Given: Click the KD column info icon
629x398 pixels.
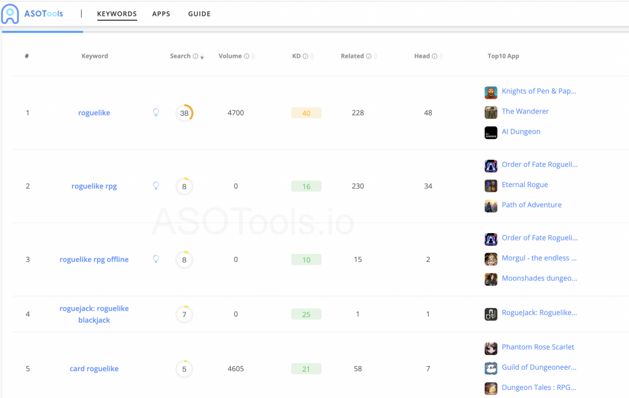Looking at the screenshot, I should coord(305,56).
